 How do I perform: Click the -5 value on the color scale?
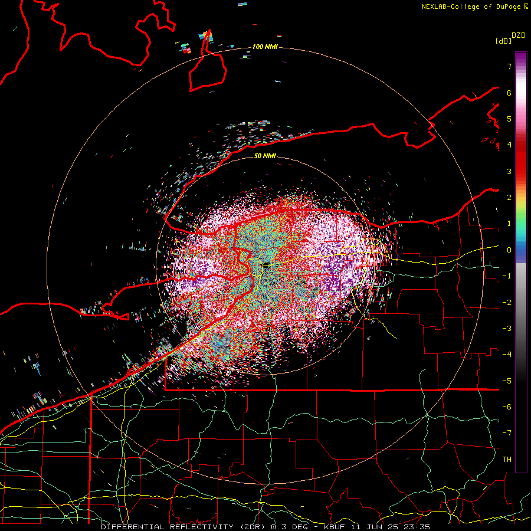(507, 381)
